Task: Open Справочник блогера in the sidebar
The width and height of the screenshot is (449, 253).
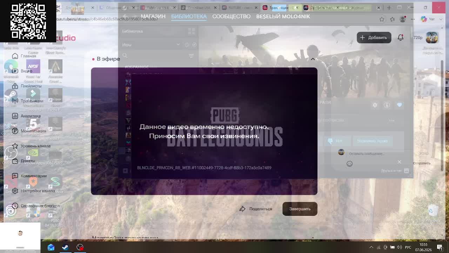Action: click(x=35, y=206)
